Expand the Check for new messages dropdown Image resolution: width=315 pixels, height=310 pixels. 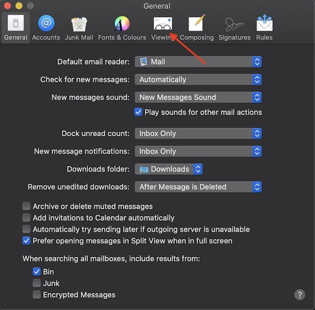[198, 80]
